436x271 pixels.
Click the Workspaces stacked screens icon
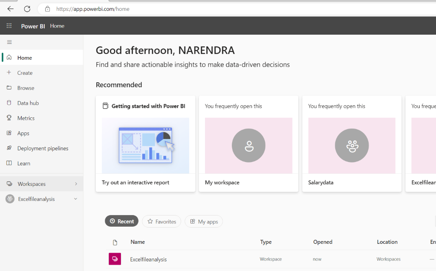click(10, 184)
